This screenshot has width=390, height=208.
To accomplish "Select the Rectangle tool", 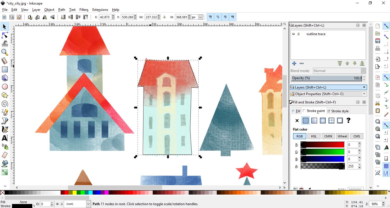I will (5, 69).
